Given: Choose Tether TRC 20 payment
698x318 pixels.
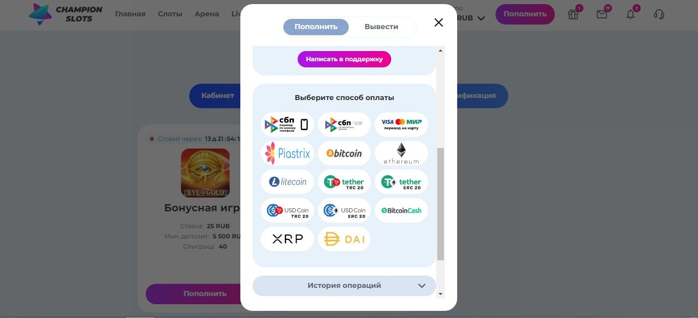Looking at the screenshot, I should pyautogui.click(x=344, y=182).
